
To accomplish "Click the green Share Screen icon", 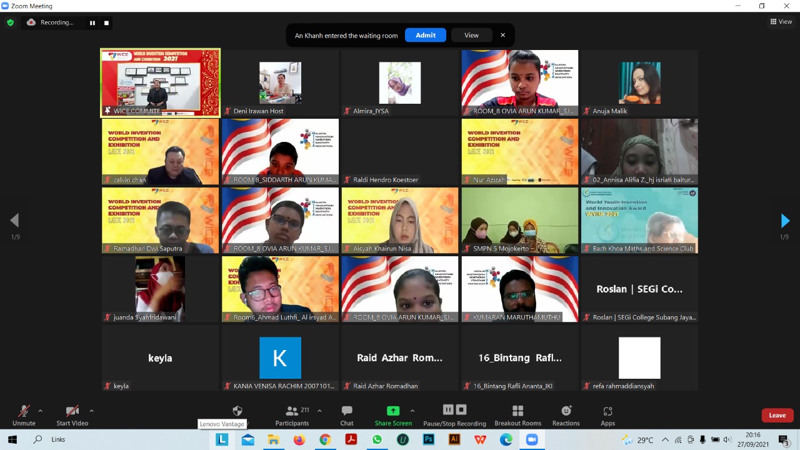I will [x=393, y=411].
